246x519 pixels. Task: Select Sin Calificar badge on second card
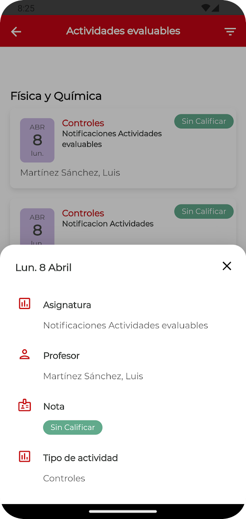coord(204,211)
